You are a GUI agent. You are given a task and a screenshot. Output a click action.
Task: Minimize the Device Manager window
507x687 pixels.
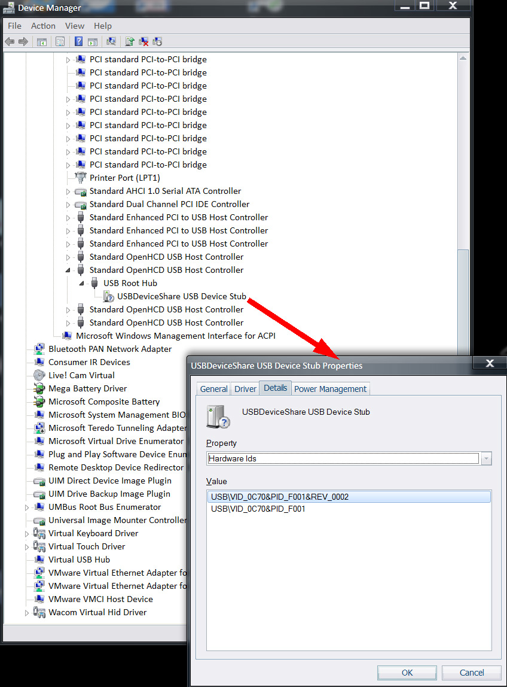point(405,5)
